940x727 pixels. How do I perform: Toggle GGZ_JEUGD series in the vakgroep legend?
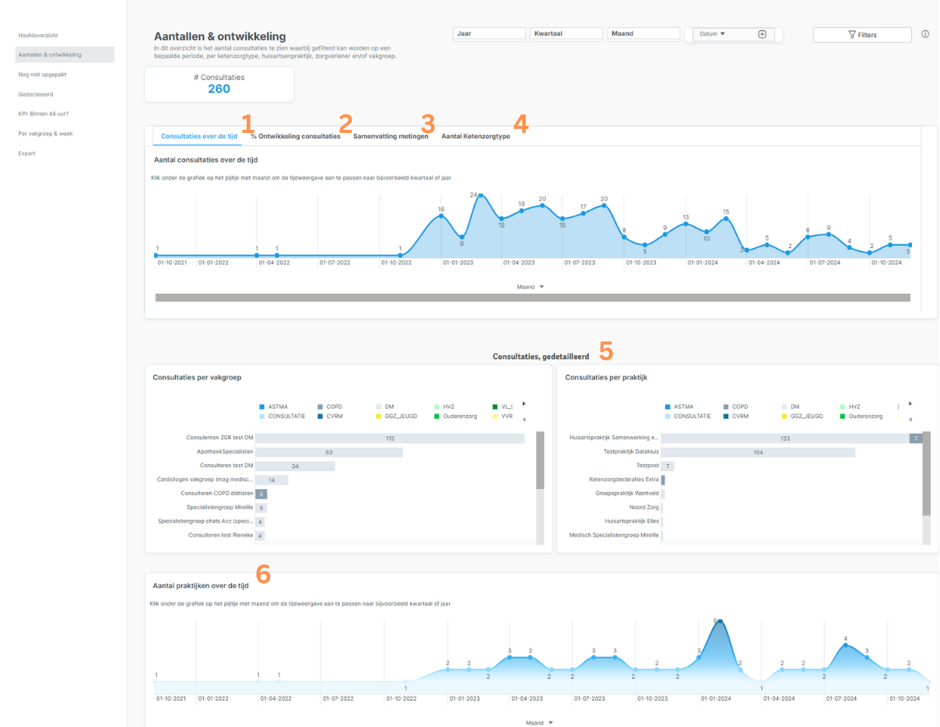[397, 416]
